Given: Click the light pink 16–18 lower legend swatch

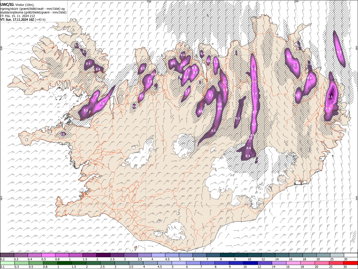Looking at the screenshot, I should click(x=293, y=263).
